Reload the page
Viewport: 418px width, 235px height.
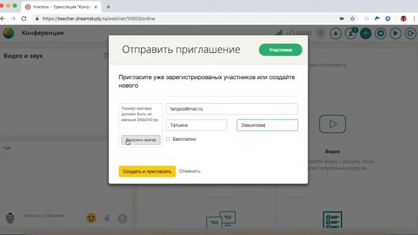(x=24, y=19)
